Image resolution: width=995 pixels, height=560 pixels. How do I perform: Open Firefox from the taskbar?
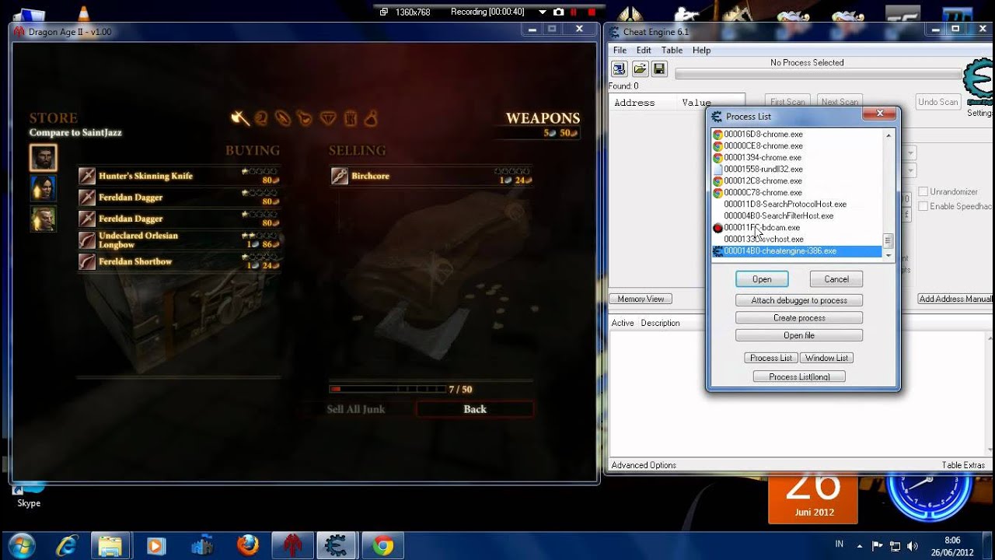(248, 545)
